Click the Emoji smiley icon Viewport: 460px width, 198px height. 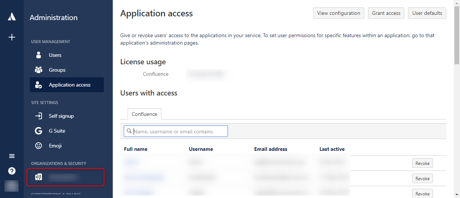click(39, 146)
